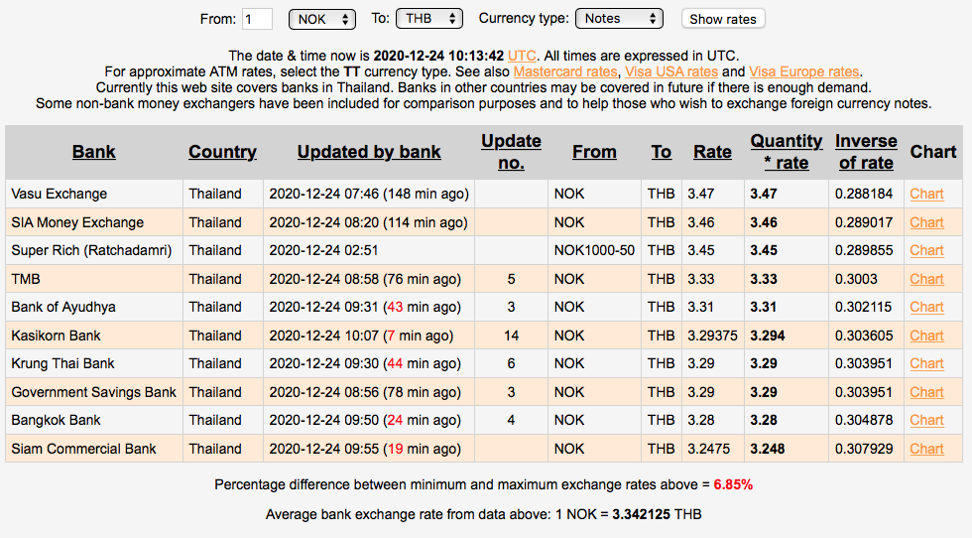
Task: Click the Show rates button
Action: (x=723, y=19)
